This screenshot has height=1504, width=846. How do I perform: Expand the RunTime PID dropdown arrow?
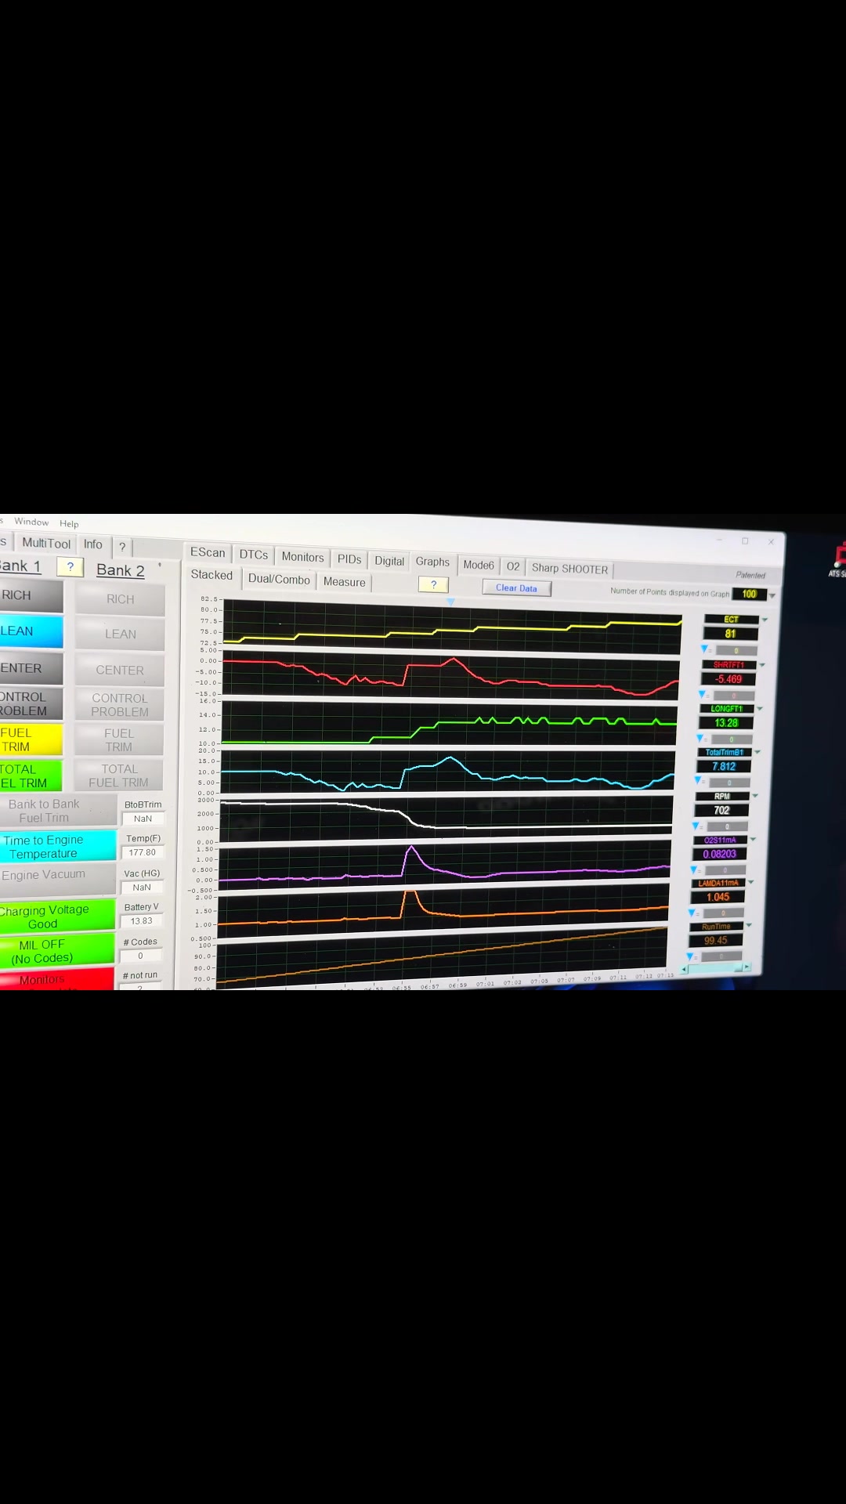pos(749,926)
